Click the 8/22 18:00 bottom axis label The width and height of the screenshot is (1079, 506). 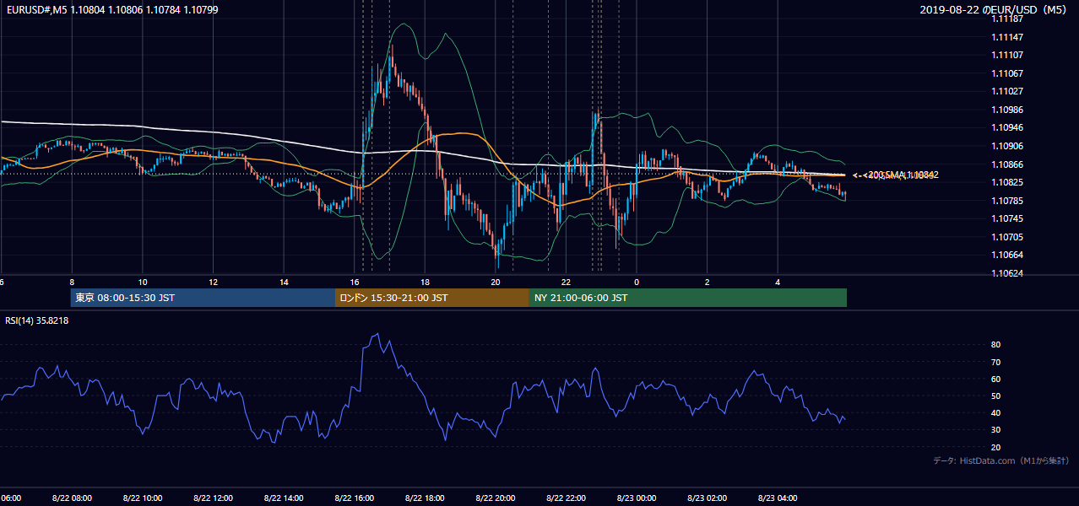tap(425, 498)
